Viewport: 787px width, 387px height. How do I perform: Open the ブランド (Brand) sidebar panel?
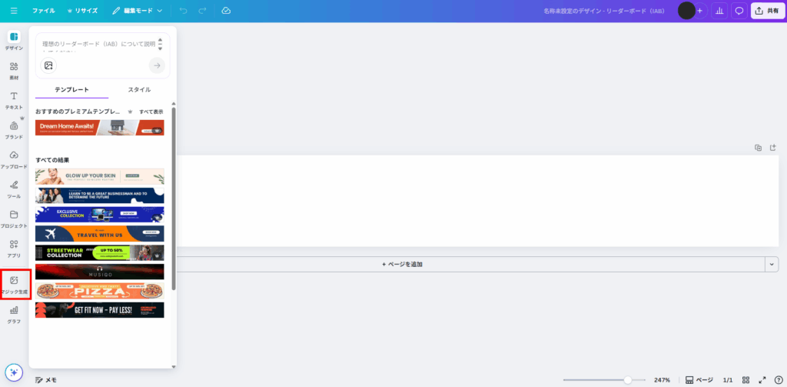[x=14, y=129]
